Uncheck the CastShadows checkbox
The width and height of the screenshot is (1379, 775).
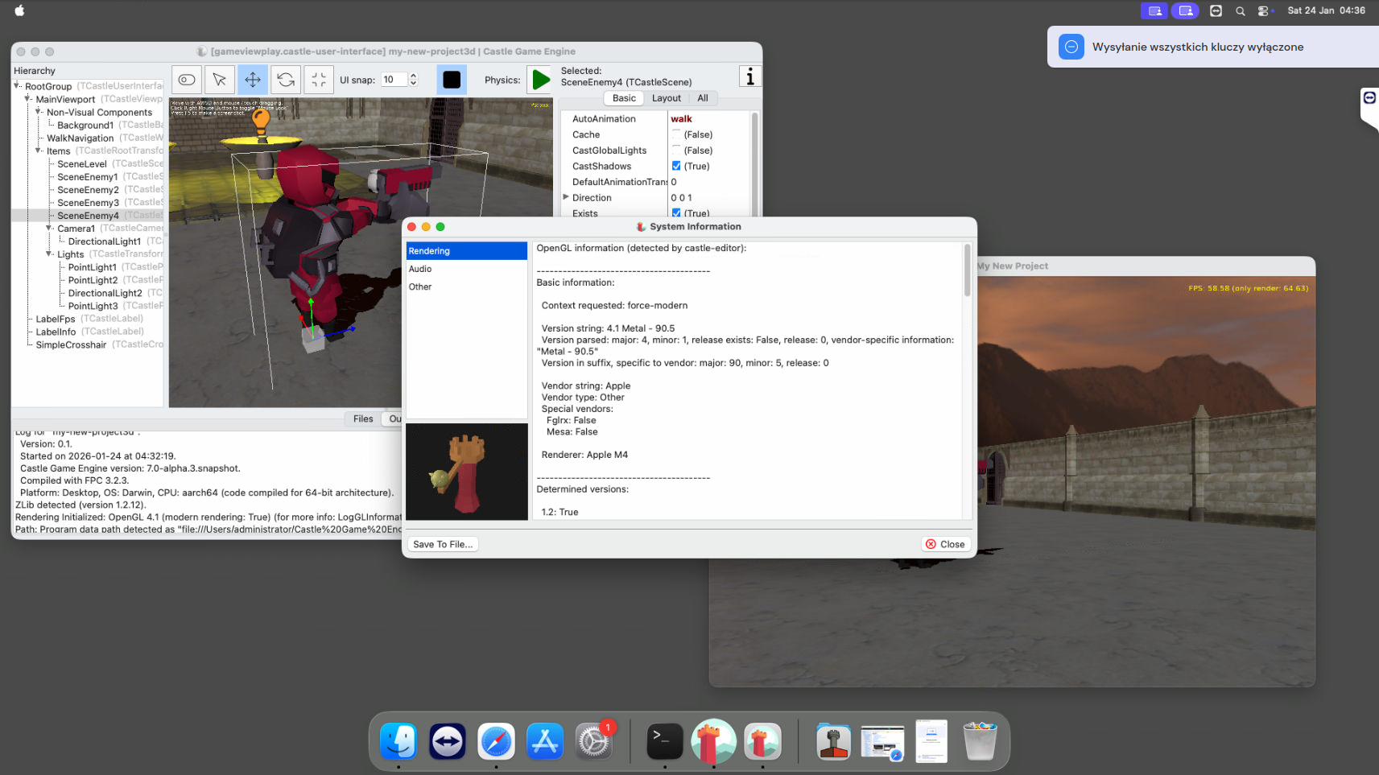point(676,166)
